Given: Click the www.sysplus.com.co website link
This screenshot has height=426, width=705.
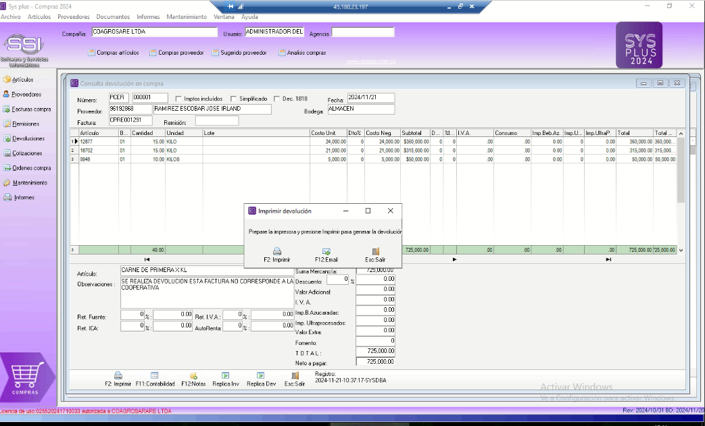Looking at the screenshot, I should (x=371, y=61).
